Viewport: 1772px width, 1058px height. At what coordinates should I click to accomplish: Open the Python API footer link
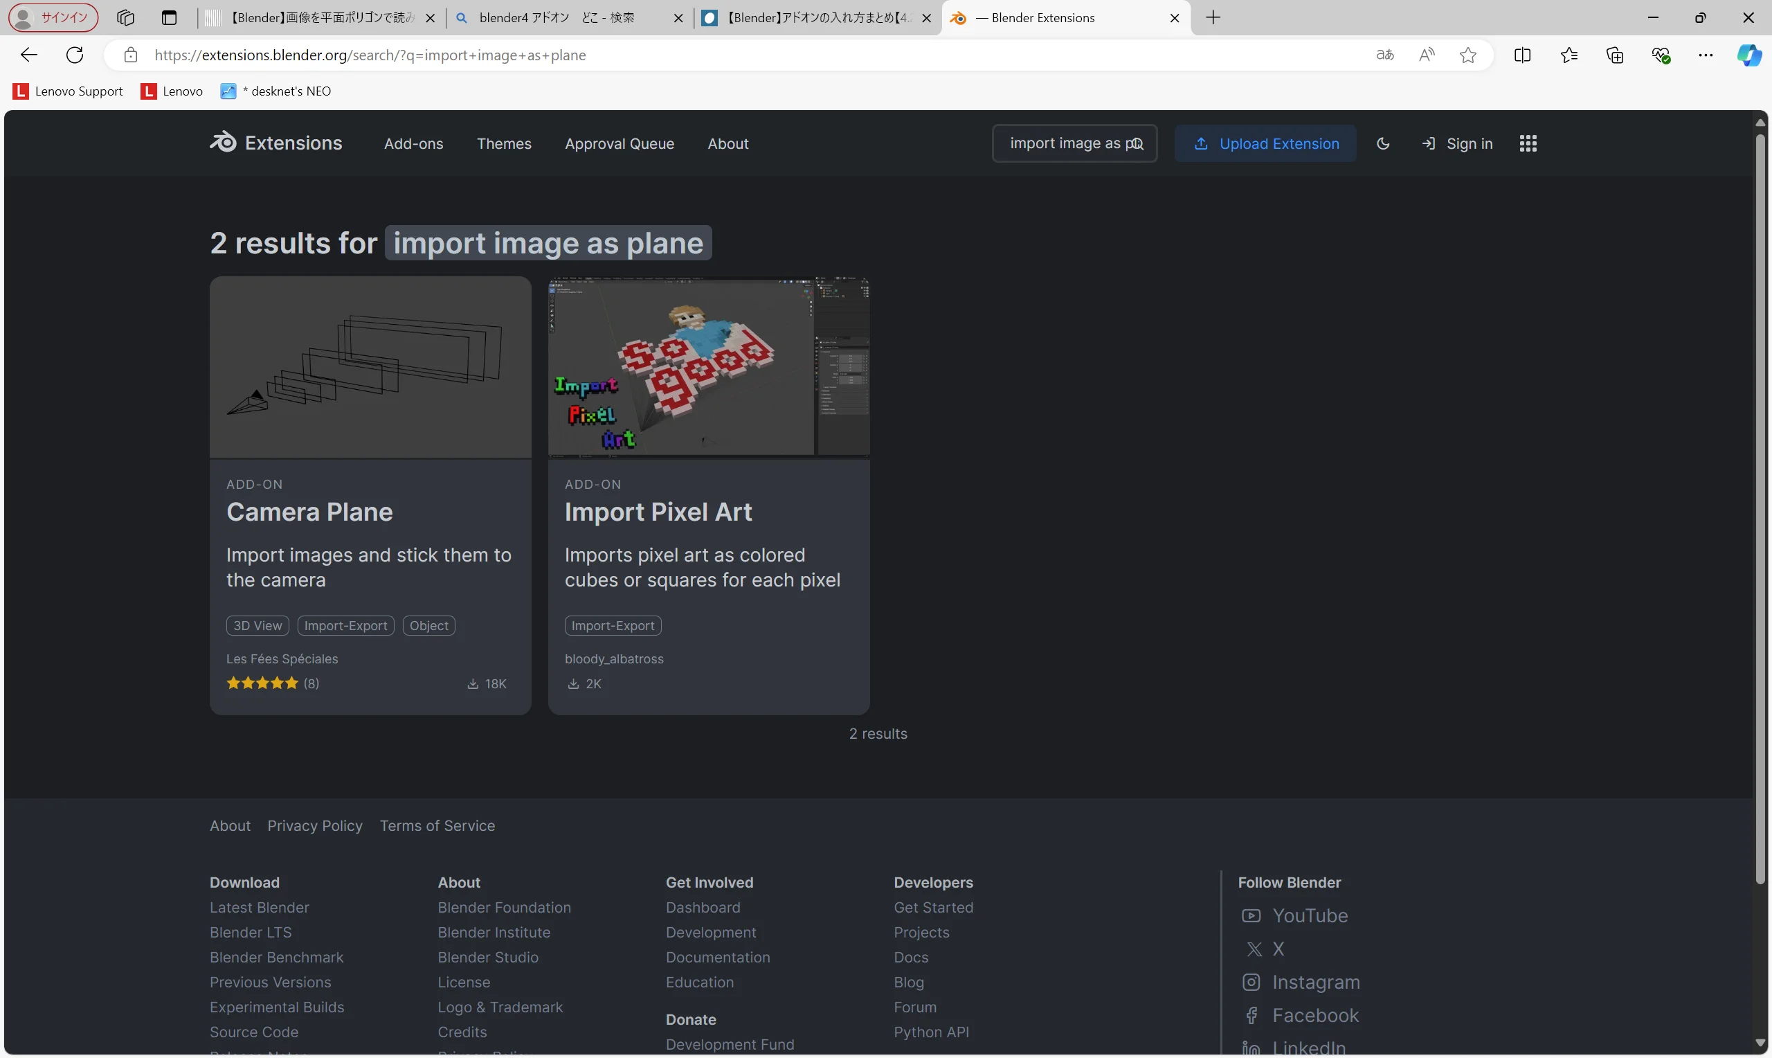tap(931, 1032)
